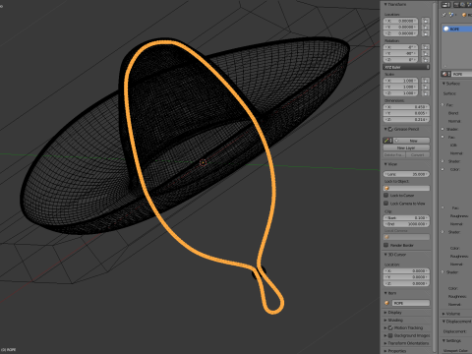Click the Item panel object cube icon
The height and width of the screenshot is (354, 472).
coord(386,303)
